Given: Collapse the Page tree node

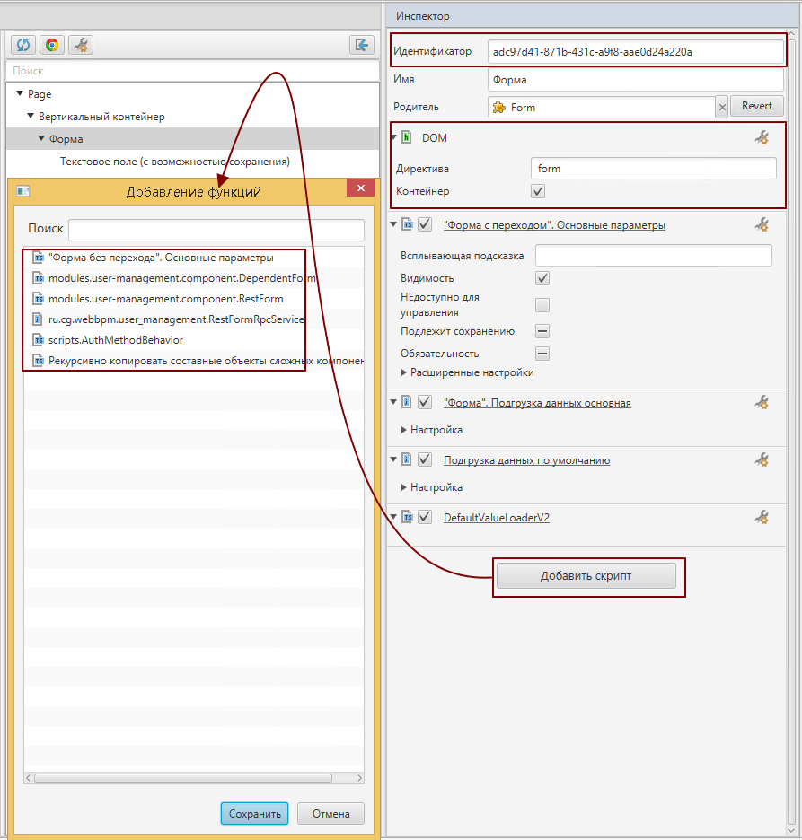Looking at the screenshot, I should point(20,93).
